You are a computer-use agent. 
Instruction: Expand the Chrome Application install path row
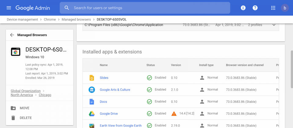tap(274, 25)
